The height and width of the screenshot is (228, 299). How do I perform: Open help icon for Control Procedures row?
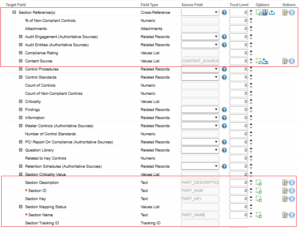(224, 69)
